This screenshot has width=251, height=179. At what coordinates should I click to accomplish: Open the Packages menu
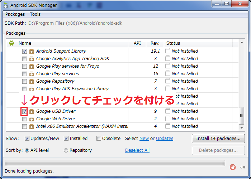(x=15, y=14)
